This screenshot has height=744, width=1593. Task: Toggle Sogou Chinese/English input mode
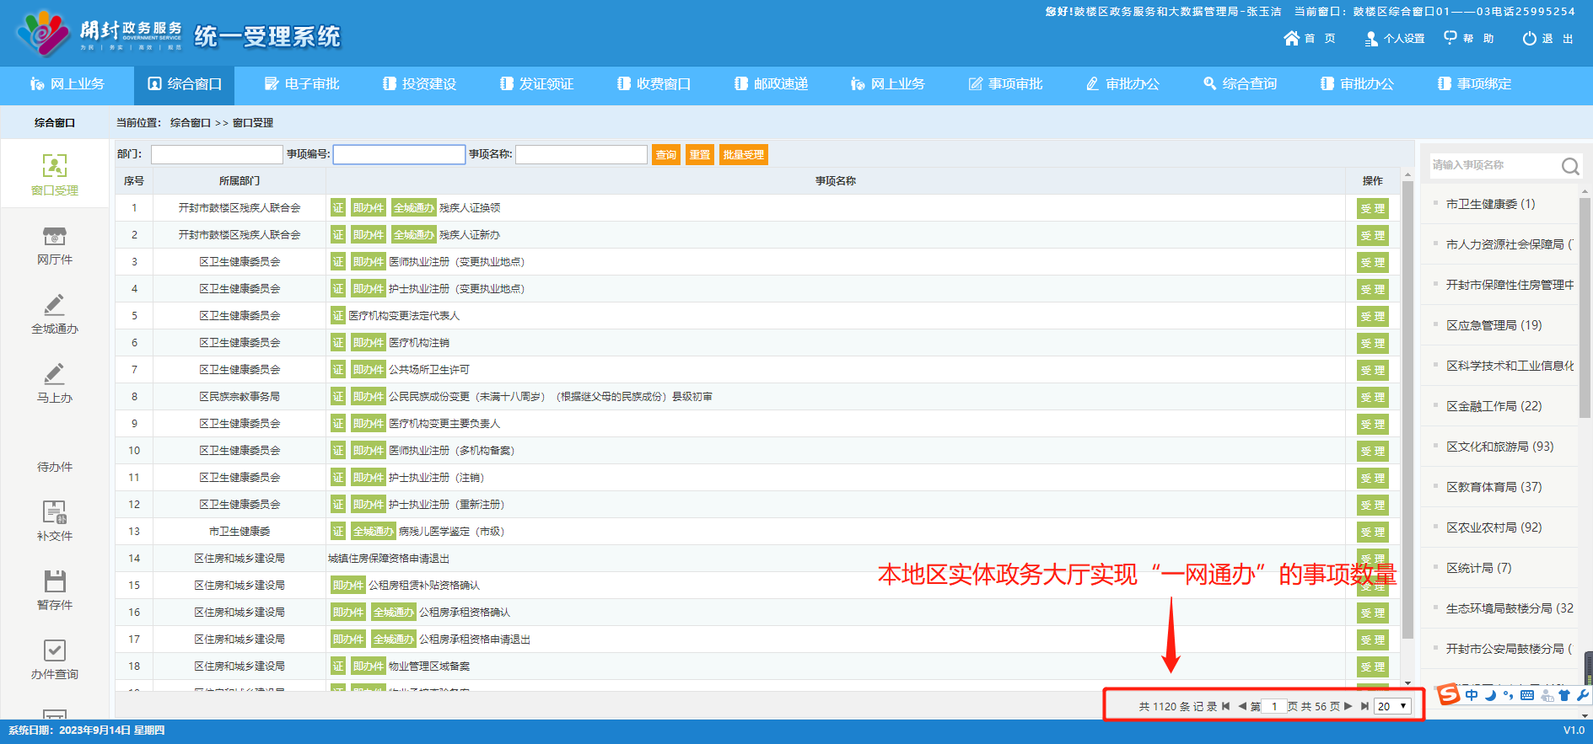[x=1472, y=695]
